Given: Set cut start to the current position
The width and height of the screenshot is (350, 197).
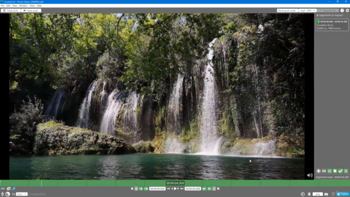Looking at the screenshot, I should (146, 189).
